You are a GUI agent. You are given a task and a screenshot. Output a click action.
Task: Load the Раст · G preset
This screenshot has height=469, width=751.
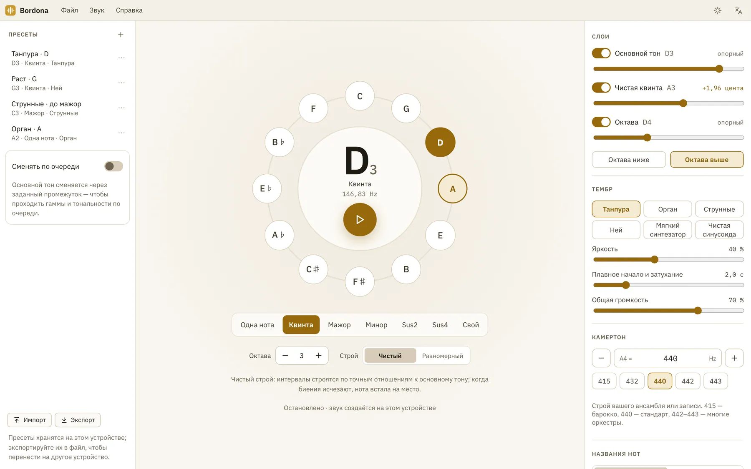[x=63, y=83]
